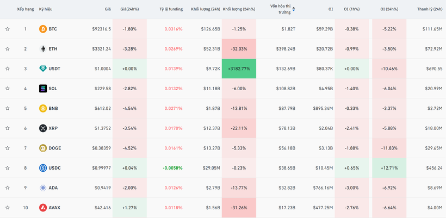
Task: Sort by Vốn hóa thị trường arrow
Action: [294, 9]
